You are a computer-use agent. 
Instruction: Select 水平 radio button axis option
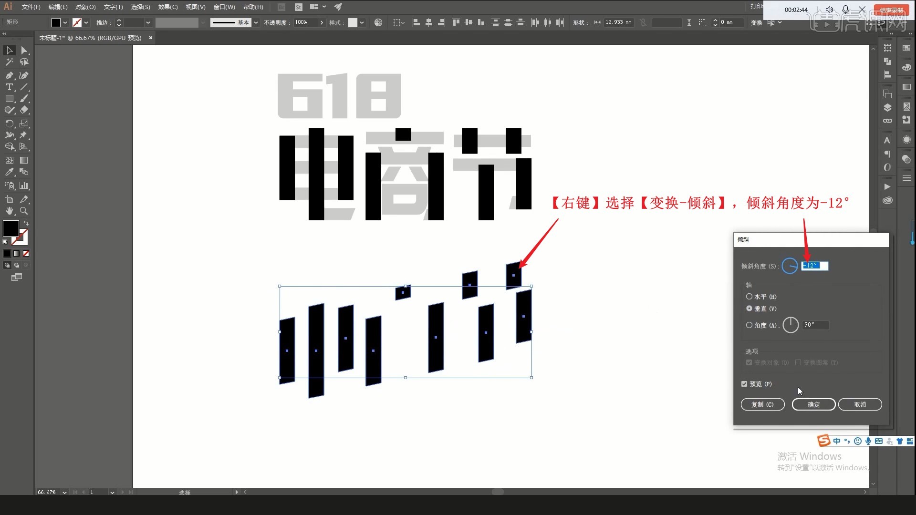(749, 296)
